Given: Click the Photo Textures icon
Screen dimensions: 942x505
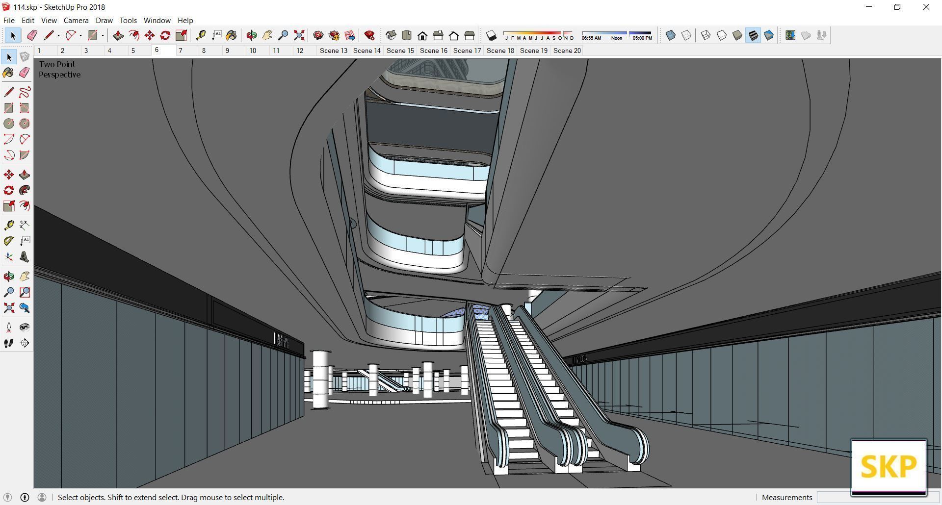Looking at the screenshot, I should 822,35.
